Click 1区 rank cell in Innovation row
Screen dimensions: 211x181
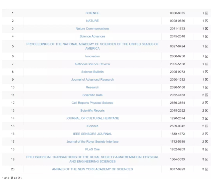point(205,56)
